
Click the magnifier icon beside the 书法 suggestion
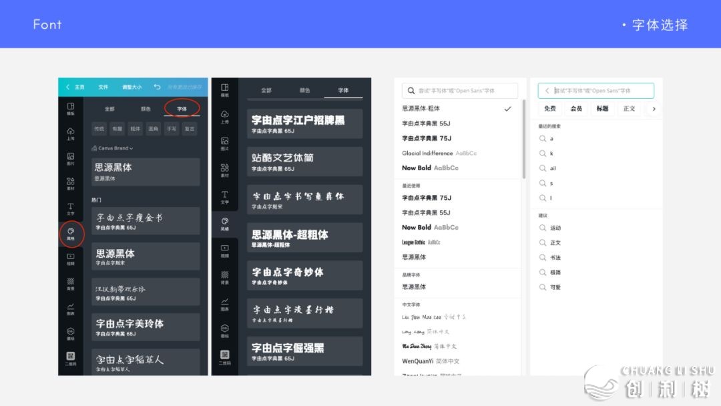click(x=543, y=258)
